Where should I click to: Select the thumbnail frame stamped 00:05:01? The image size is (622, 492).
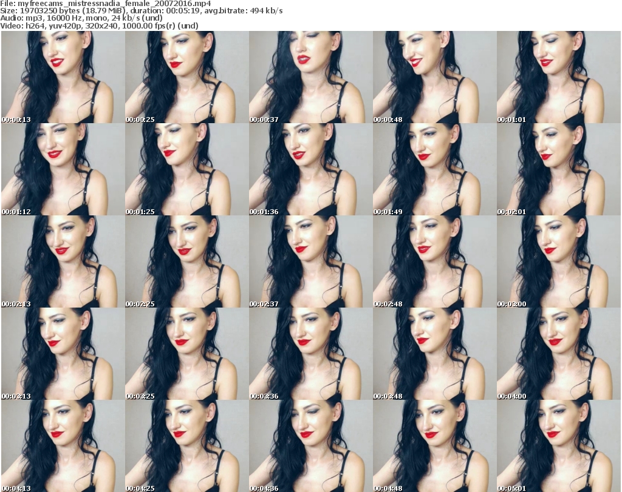point(559,446)
